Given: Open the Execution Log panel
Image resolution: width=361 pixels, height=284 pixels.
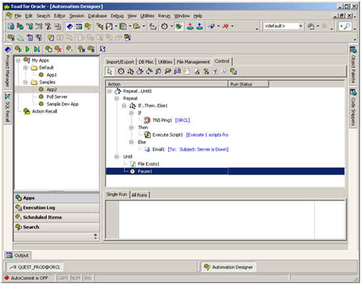Looking at the screenshot, I should pyautogui.click(x=56, y=208).
